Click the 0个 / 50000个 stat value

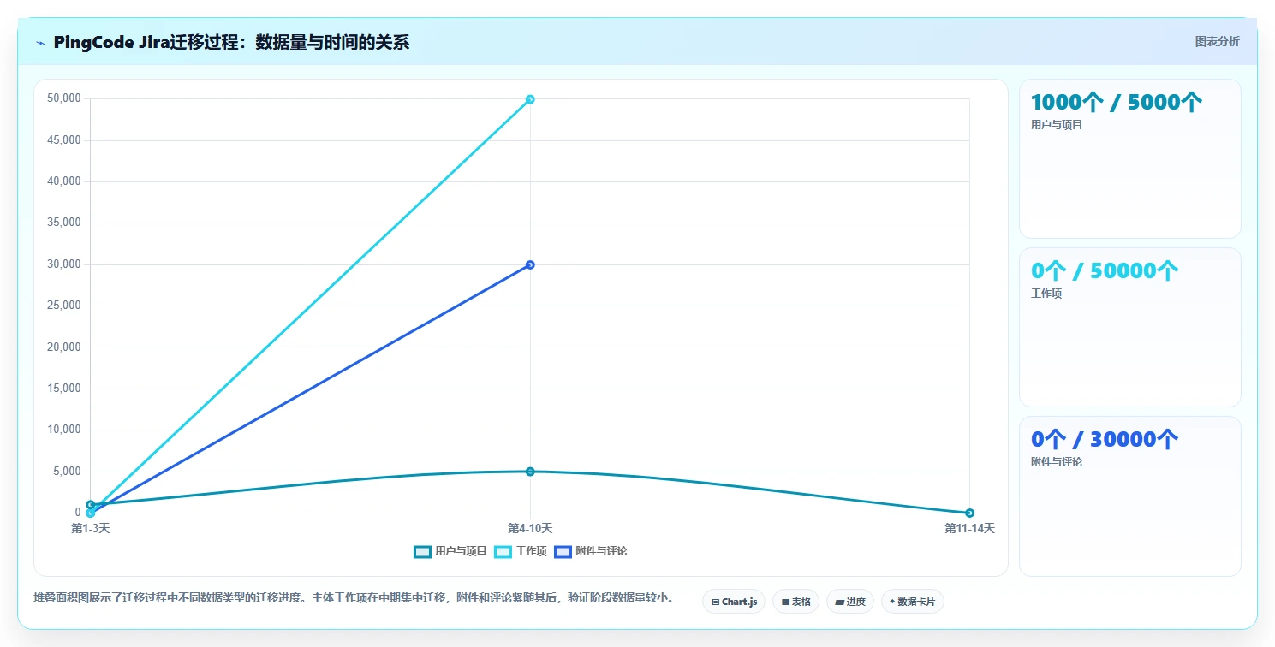[1105, 270]
